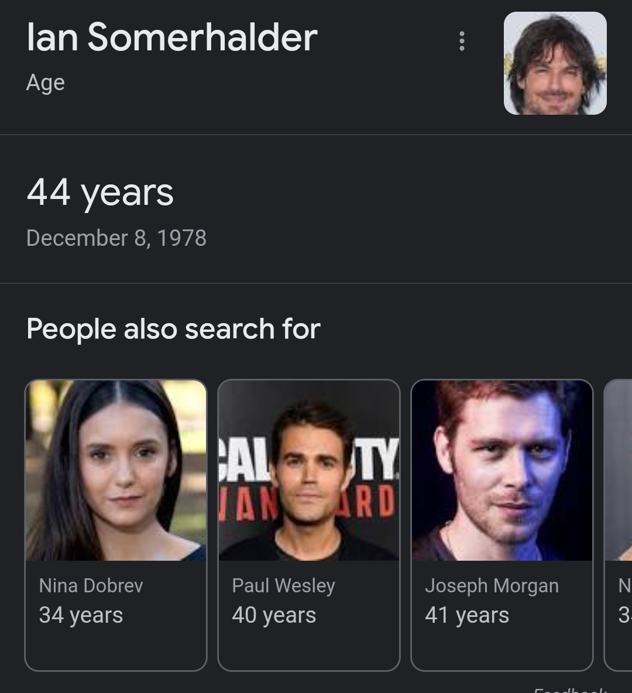Viewport: 632px width, 693px height.
Task: Click the Nina Dobrev name link
Action: click(91, 585)
